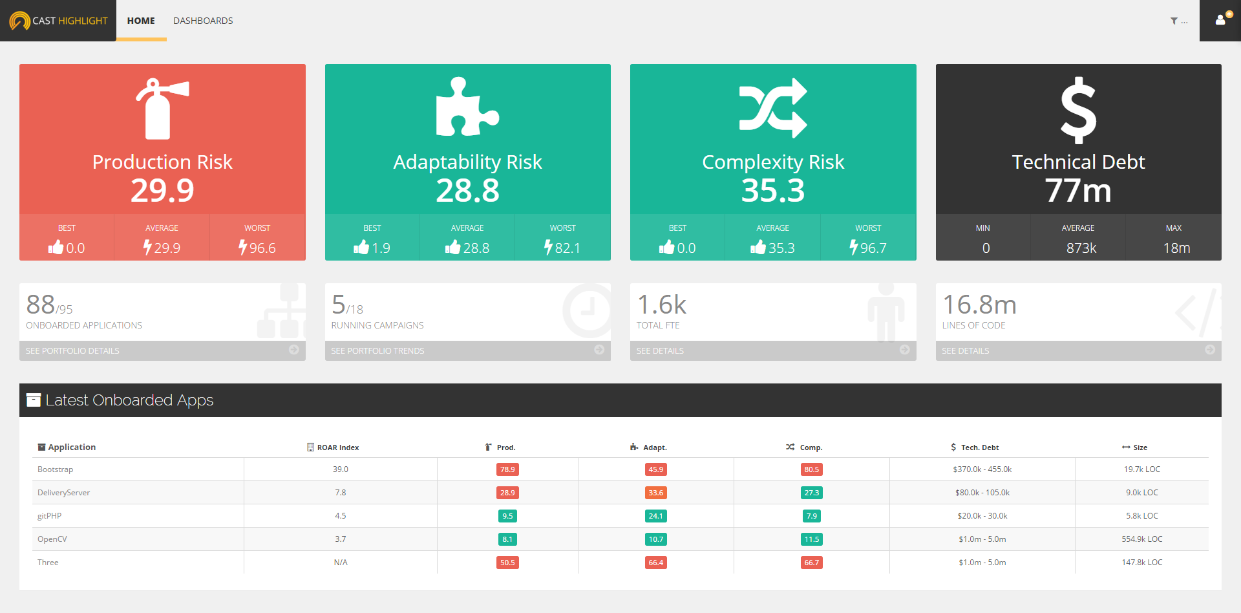The width and height of the screenshot is (1241, 613).
Task: Click the Size column header
Action: click(x=1134, y=447)
